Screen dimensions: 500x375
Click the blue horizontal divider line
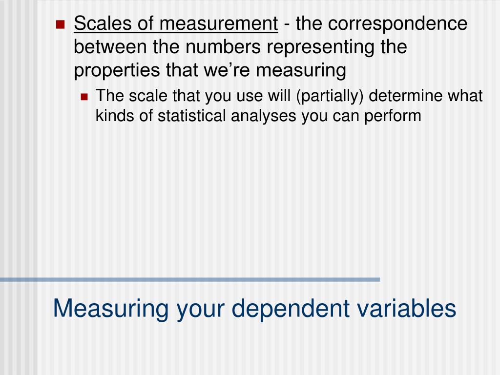(190, 280)
